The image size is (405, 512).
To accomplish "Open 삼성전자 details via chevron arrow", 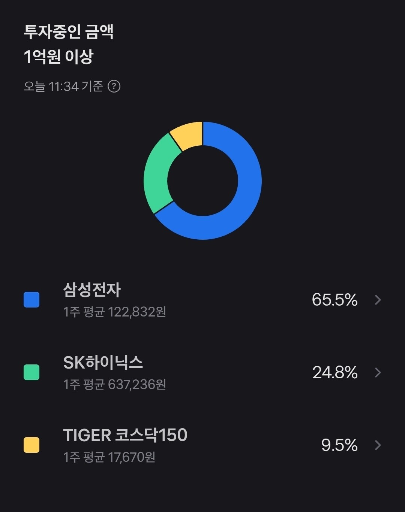I will (378, 300).
